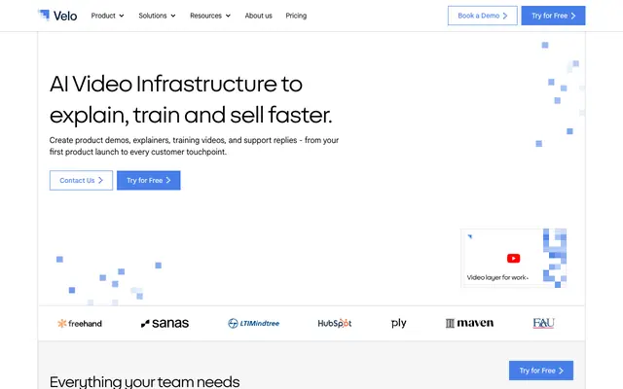This screenshot has width=623, height=389.
Task: Expand the Solutions dropdown menu
Action: (157, 16)
